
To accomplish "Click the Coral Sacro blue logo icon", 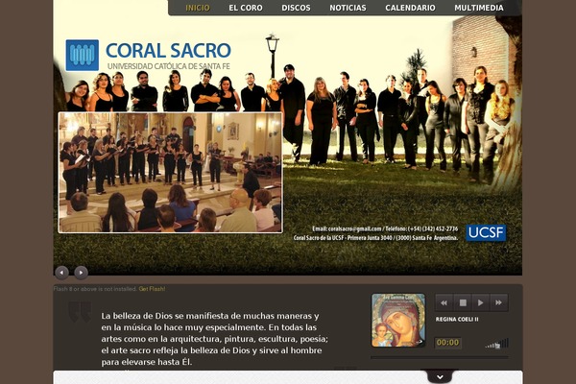I will (x=83, y=55).
